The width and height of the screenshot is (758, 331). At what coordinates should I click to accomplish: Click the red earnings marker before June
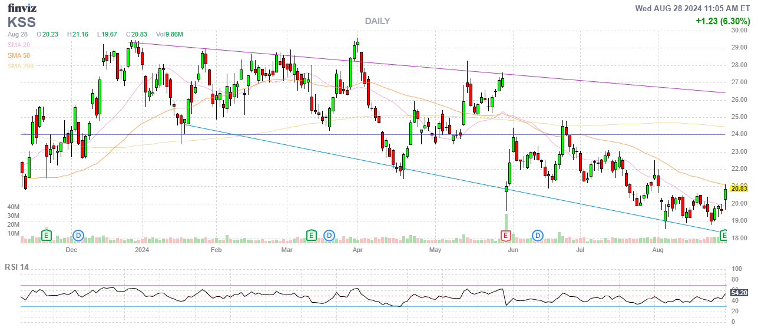point(505,236)
